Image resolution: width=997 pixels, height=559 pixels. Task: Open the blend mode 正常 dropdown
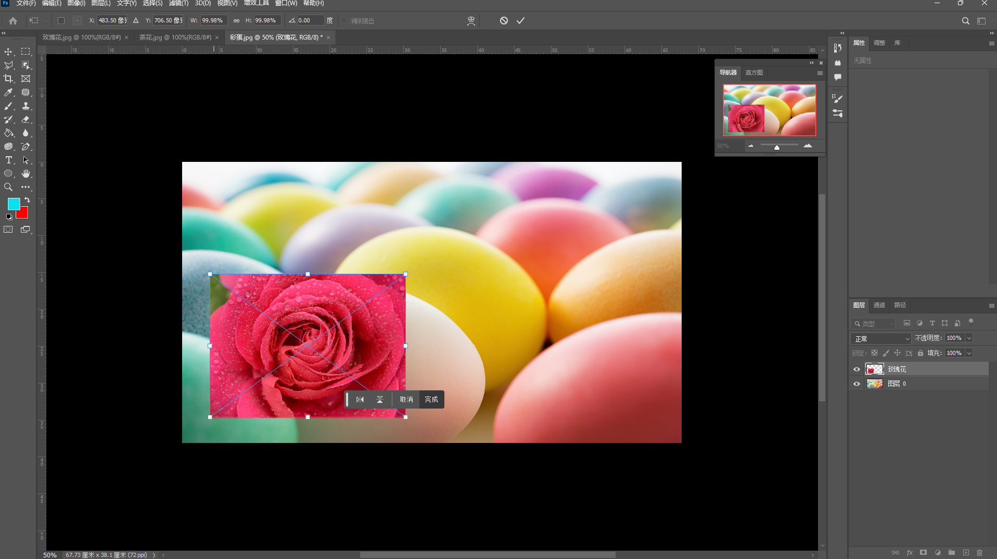pos(880,339)
